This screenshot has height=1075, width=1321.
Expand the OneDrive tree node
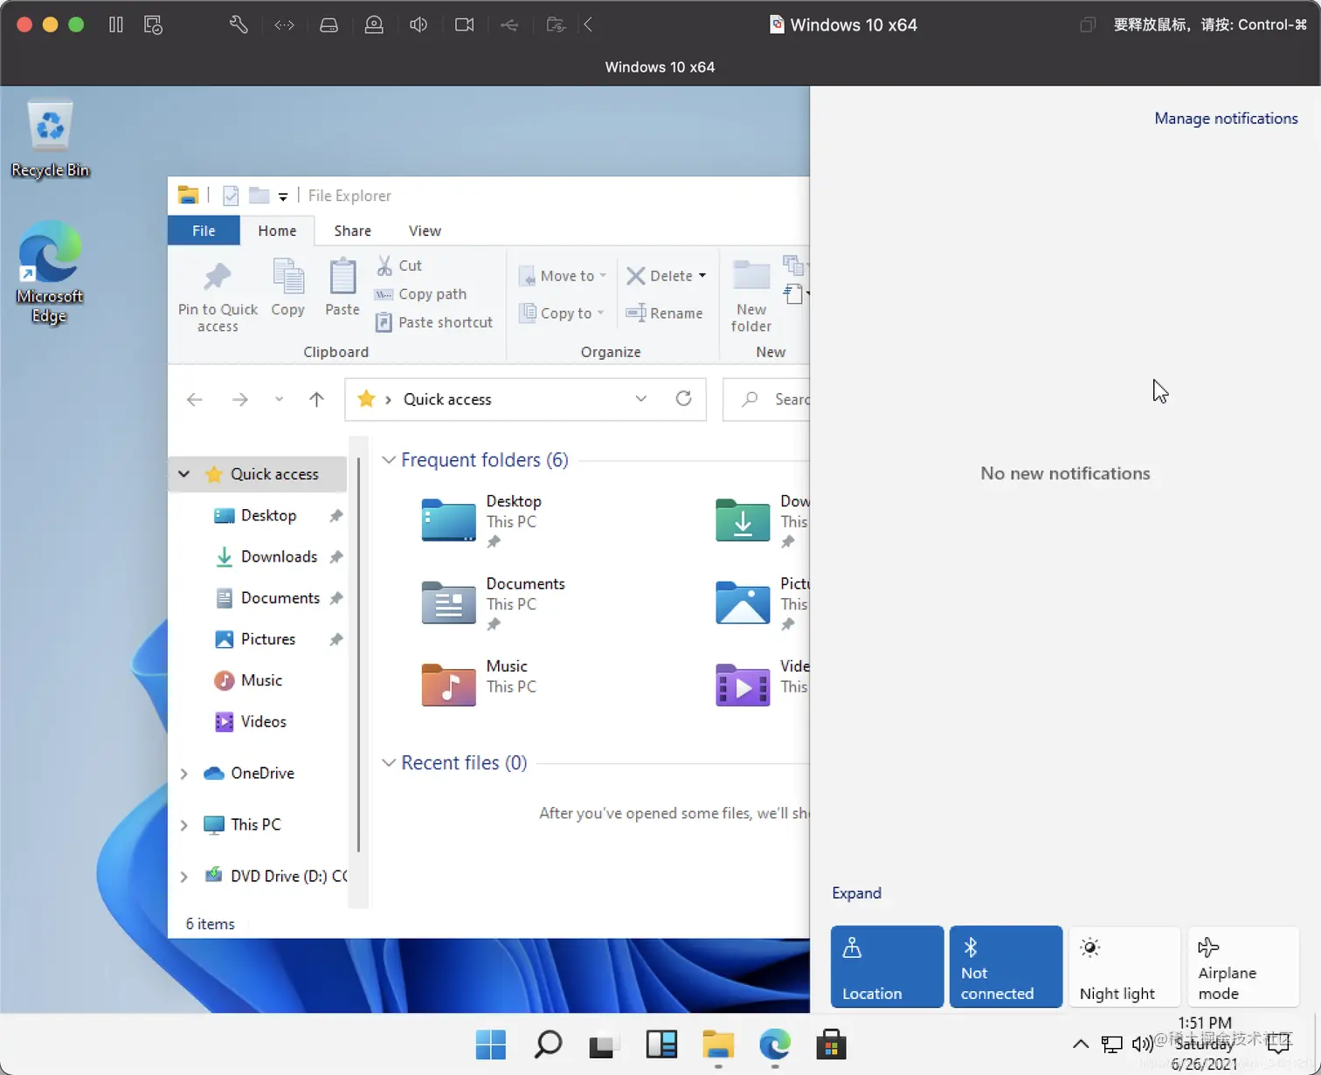[x=183, y=774]
